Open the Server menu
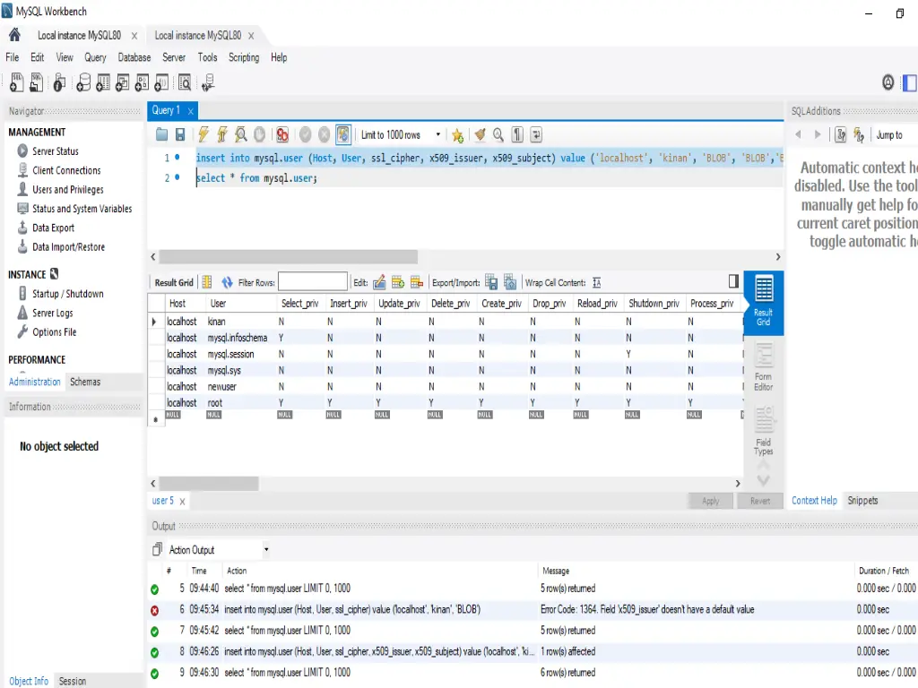 pyautogui.click(x=174, y=57)
